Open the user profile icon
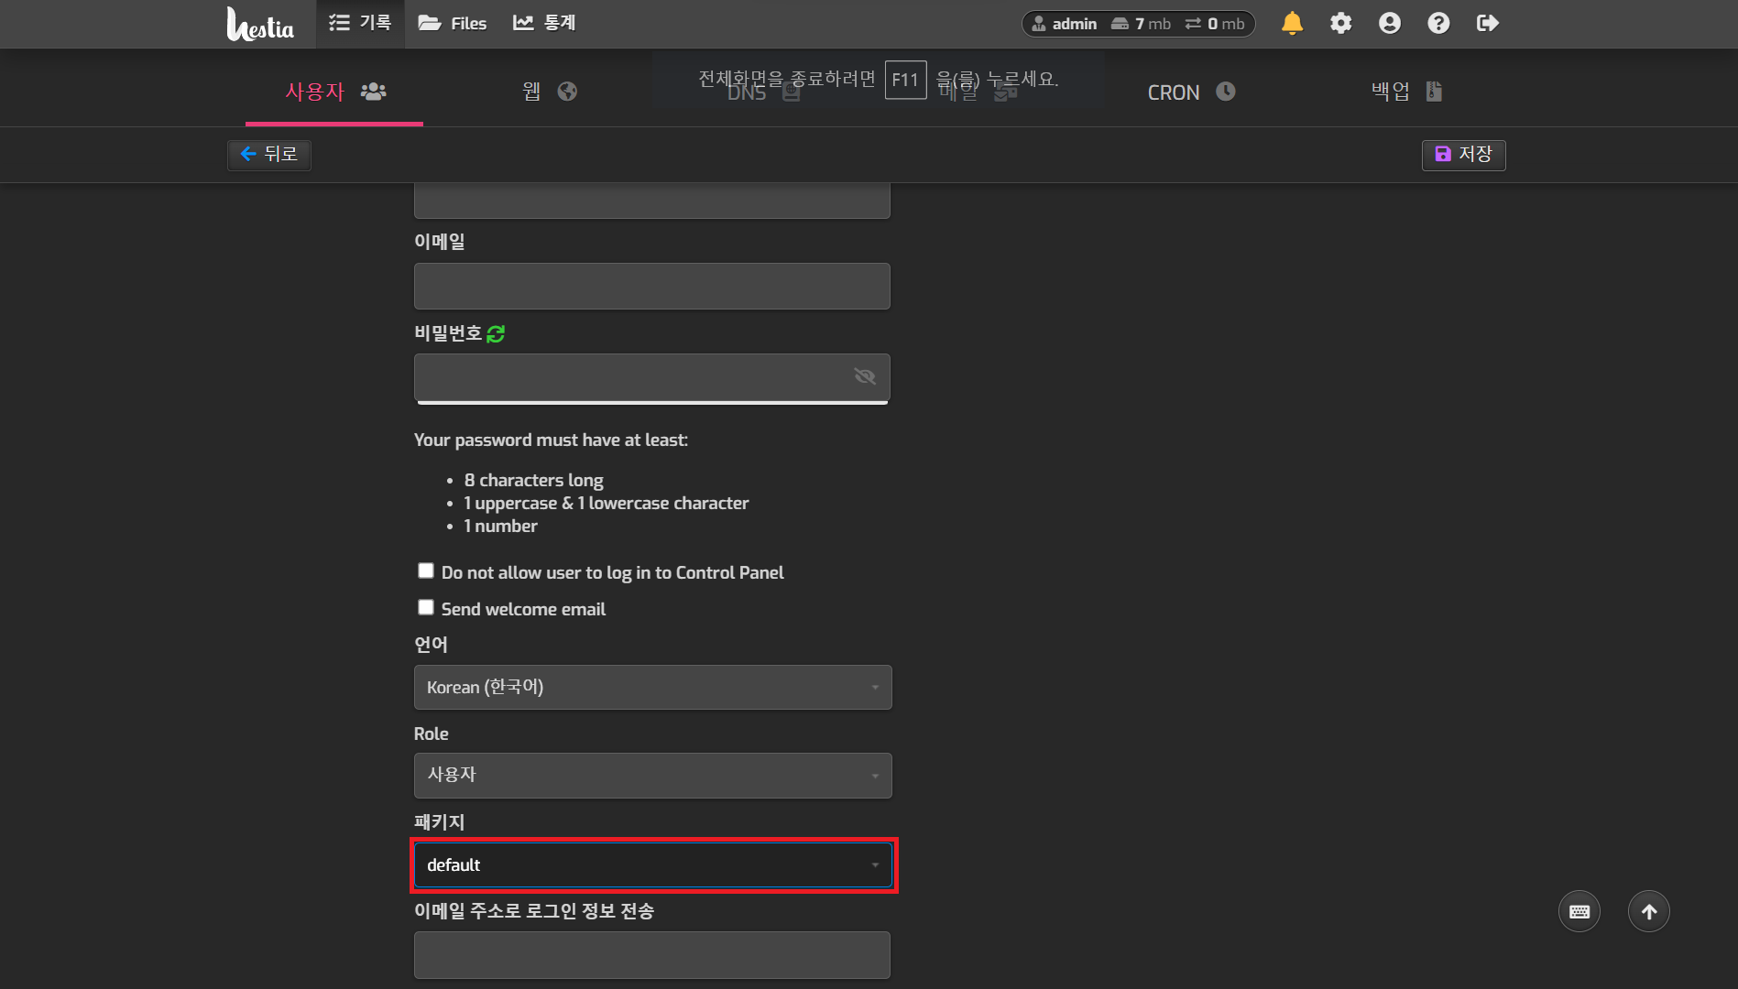Viewport: 1738px width, 989px height. tap(1389, 23)
